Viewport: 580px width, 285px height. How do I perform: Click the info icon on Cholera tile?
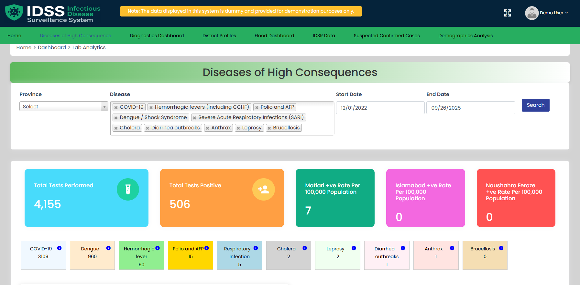click(305, 248)
